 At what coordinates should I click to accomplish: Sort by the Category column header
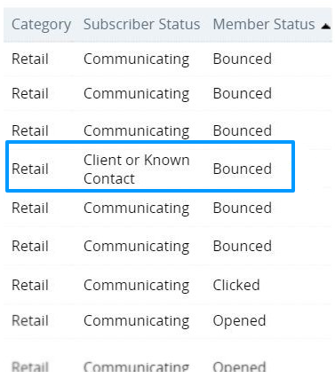41,25
